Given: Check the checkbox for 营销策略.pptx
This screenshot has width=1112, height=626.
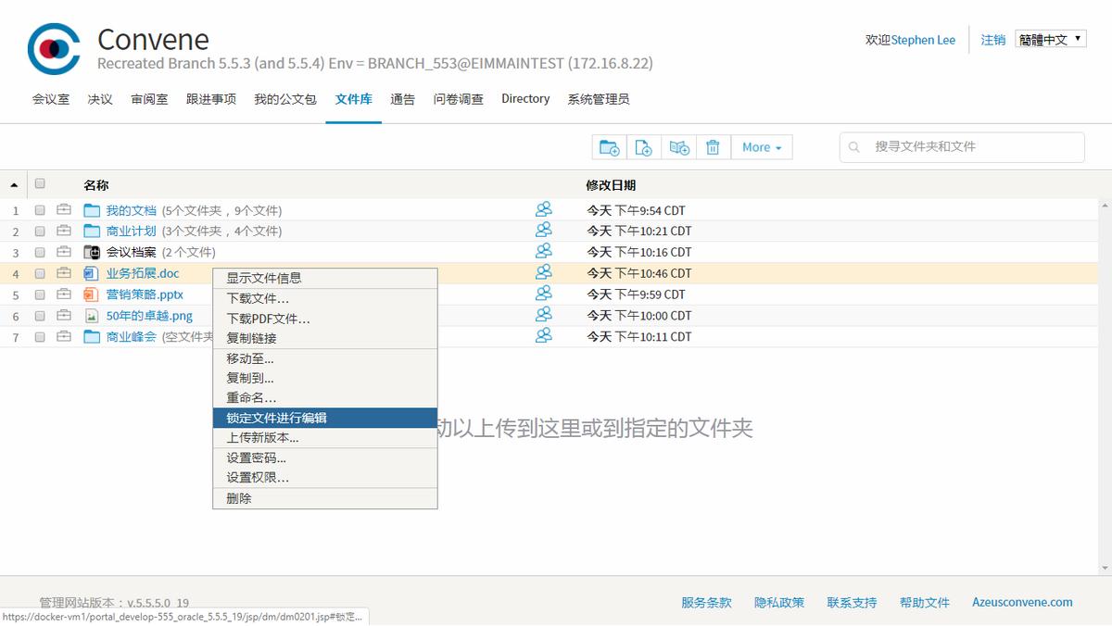Looking at the screenshot, I should pyautogui.click(x=39, y=294).
